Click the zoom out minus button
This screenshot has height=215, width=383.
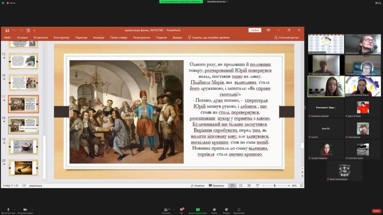(x=264, y=186)
